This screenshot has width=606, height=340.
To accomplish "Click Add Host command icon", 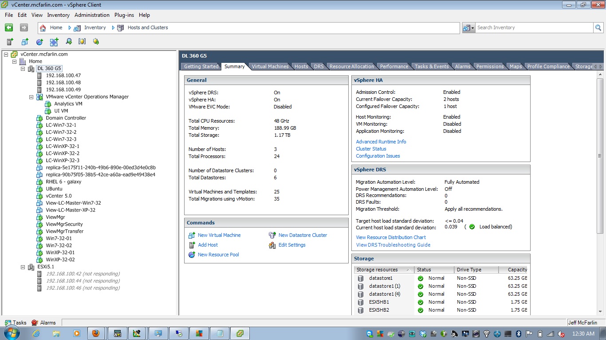I will coord(192,245).
